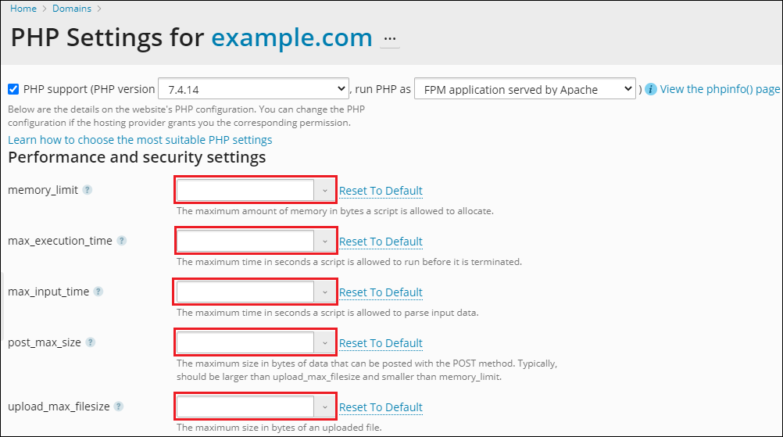Click the help icon beside max_execution_time
The width and height of the screenshot is (783, 437).
122,241
